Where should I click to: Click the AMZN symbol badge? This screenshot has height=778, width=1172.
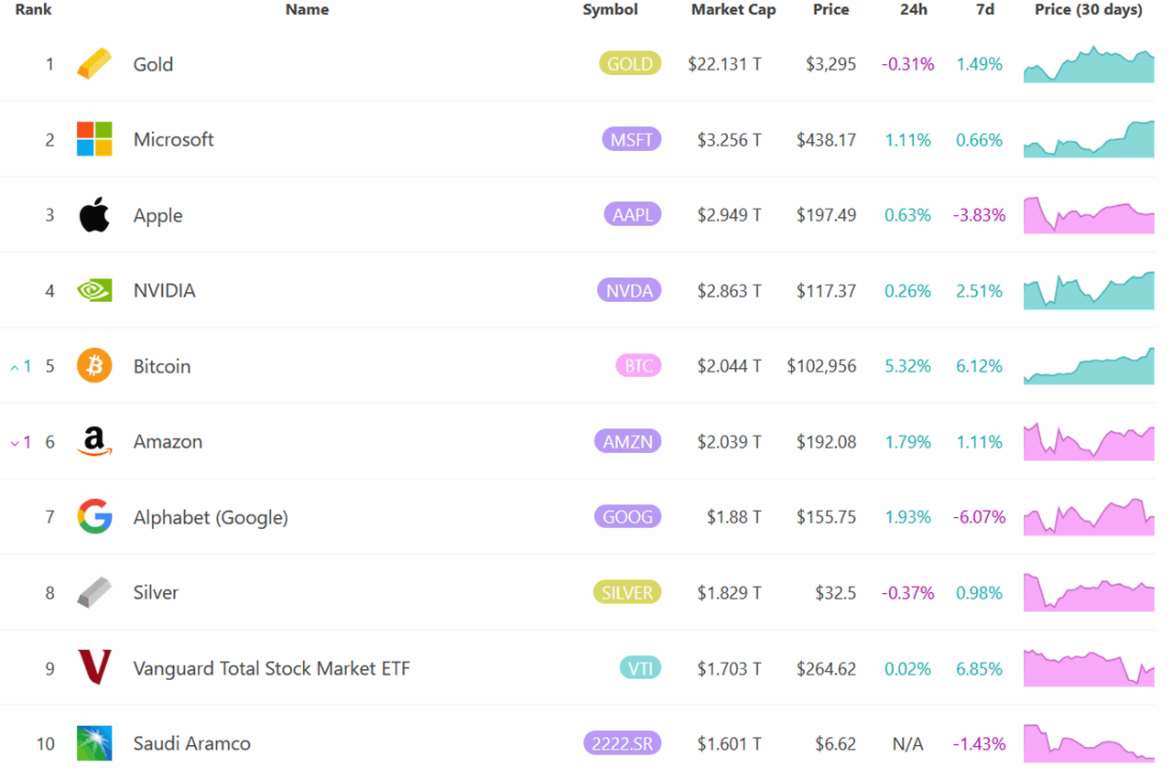tap(627, 441)
